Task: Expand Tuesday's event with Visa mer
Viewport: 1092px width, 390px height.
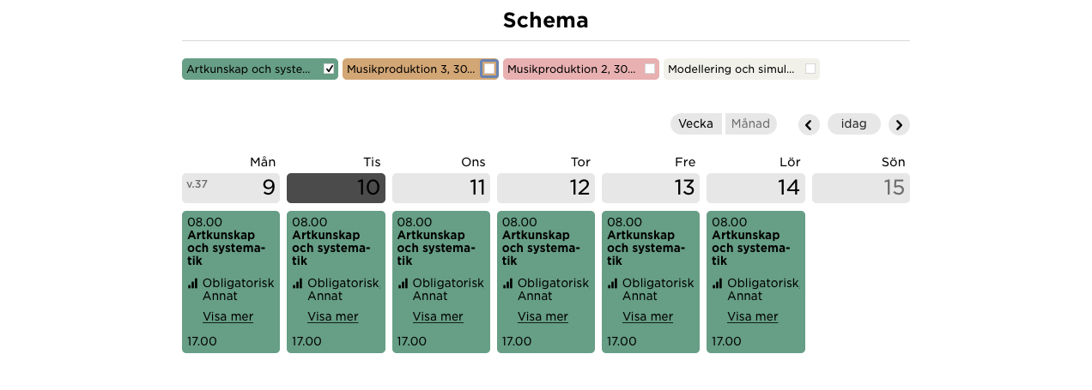Action: (x=333, y=316)
